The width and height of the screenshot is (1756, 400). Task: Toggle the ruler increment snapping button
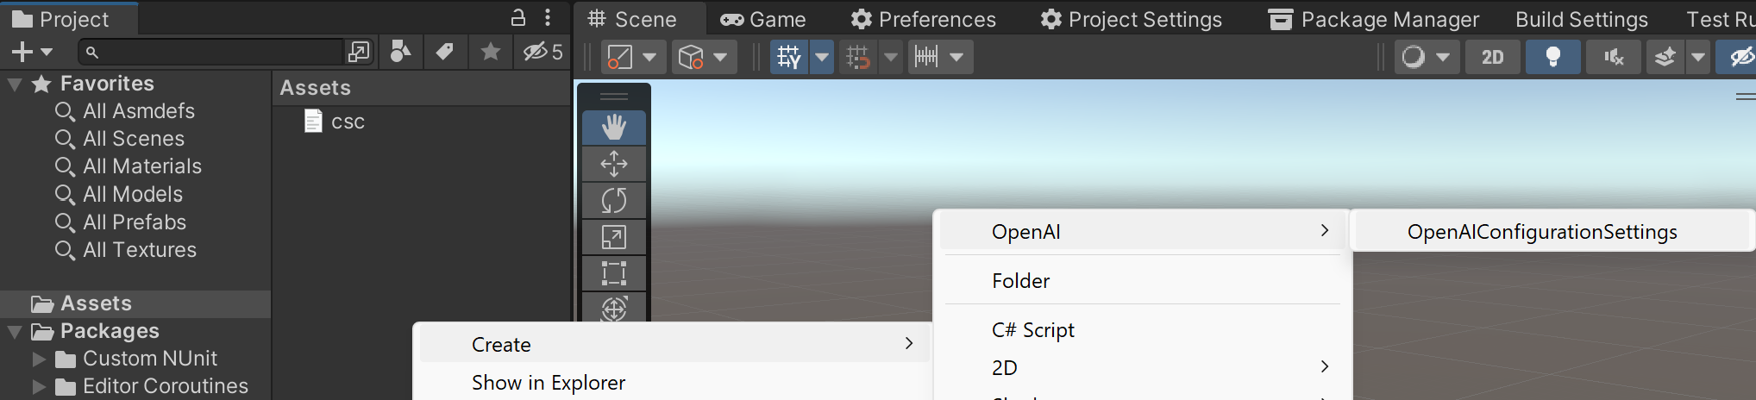926,57
